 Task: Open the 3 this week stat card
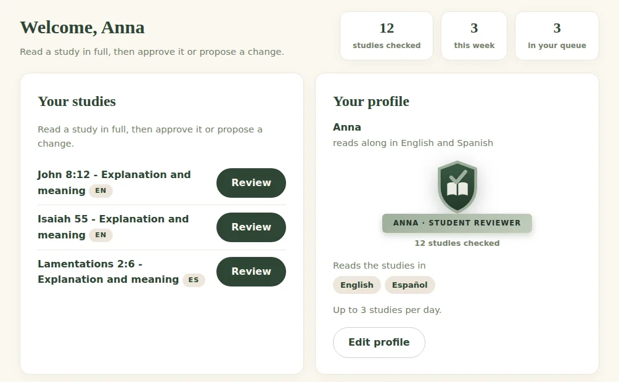(474, 36)
